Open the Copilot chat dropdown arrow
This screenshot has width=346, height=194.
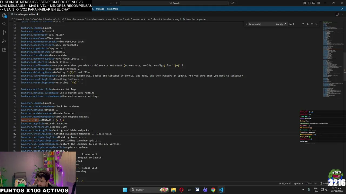[x=235, y=3]
